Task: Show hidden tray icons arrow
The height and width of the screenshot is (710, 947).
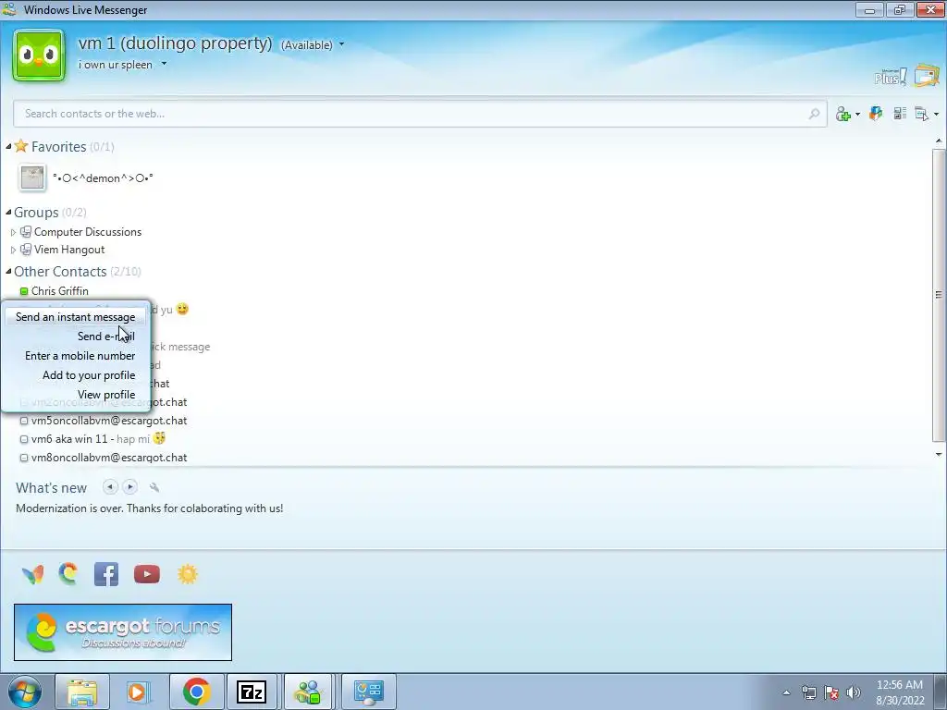Action: [x=786, y=692]
